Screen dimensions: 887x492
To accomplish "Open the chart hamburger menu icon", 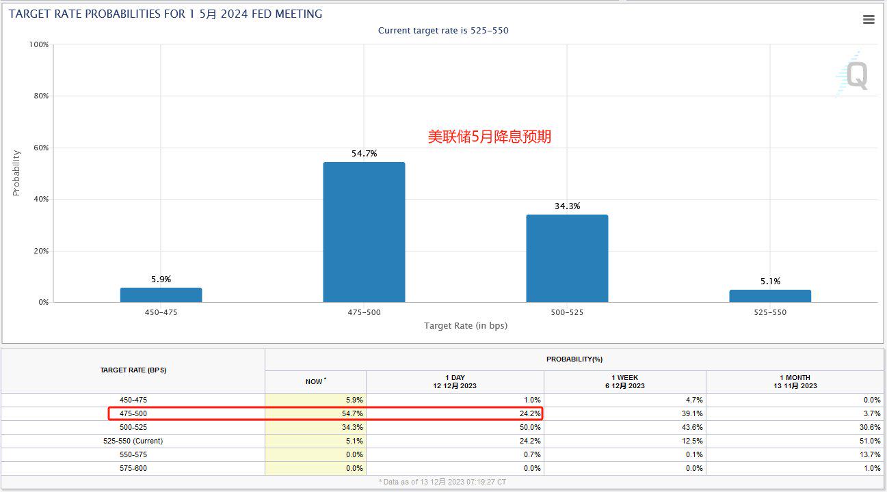I will coord(869,20).
